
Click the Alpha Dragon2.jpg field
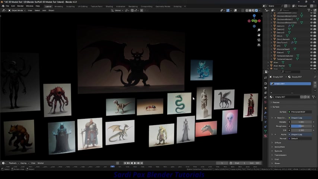(x=300, y=135)
